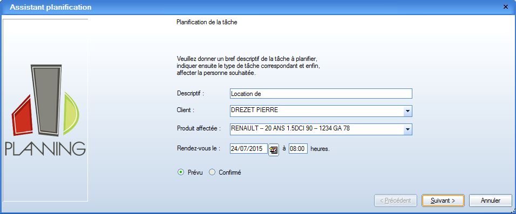This screenshot has width=516, height=214.
Task: Click the DREZET PIERRE client combo box
Action: pos(321,111)
